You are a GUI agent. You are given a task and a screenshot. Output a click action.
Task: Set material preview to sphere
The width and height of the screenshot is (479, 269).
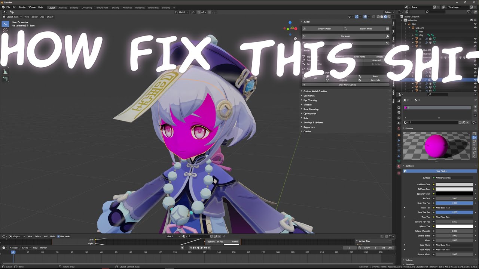[474, 137]
